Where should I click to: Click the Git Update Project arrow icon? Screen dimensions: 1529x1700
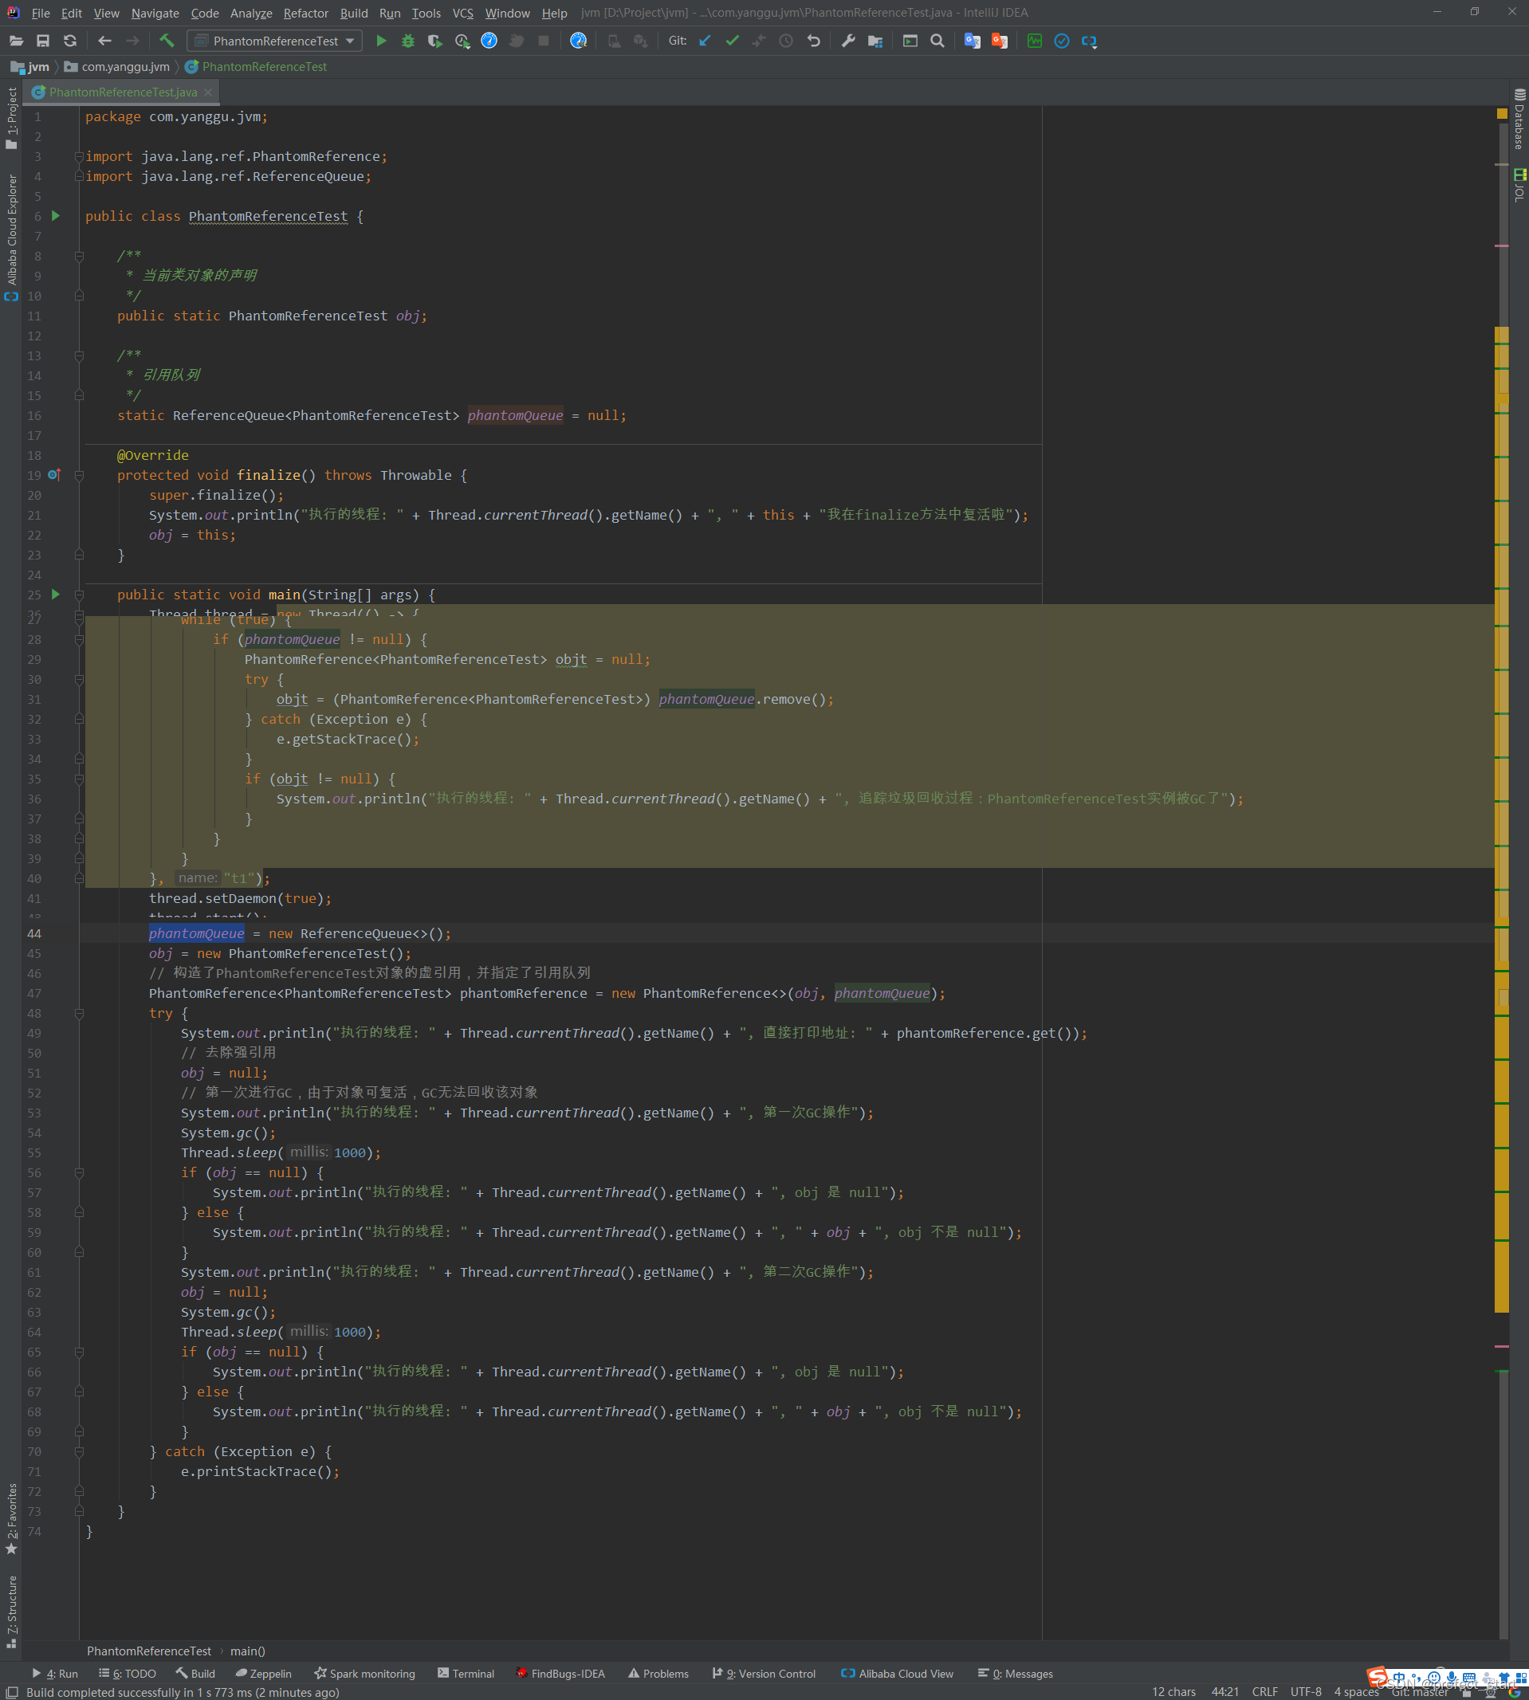(705, 41)
